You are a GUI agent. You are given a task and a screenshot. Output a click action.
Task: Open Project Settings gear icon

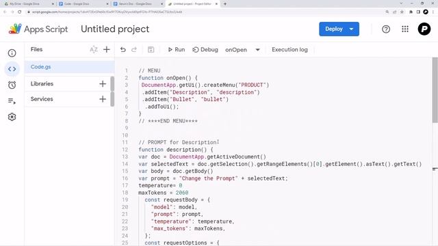point(12,117)
